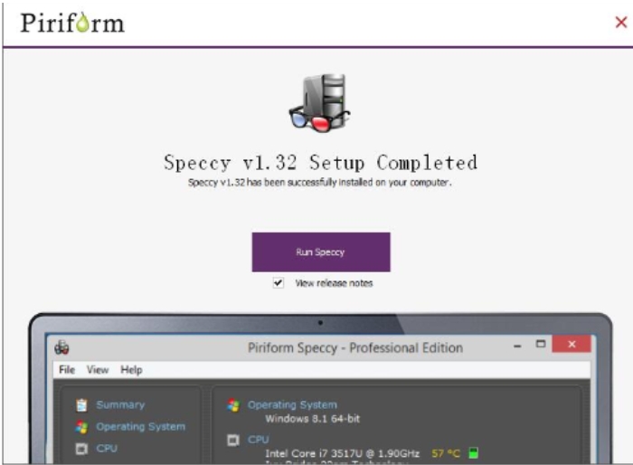Click the Speccy computer with glasses icon
The image size is (633, 465).
tap(320, 103)
